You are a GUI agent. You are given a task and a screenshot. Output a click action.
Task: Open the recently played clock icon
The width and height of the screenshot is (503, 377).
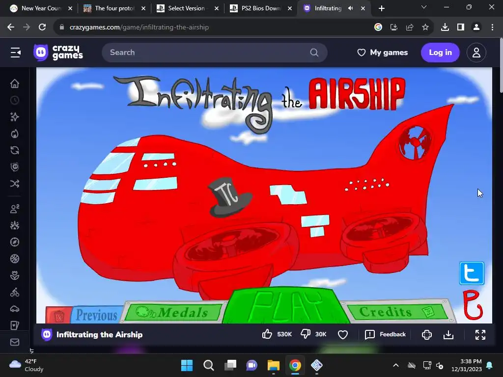pos(15,100)
